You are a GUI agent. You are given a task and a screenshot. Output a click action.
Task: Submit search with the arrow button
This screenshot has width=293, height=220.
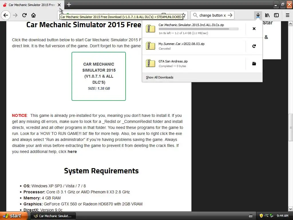[x=230, y=15]
